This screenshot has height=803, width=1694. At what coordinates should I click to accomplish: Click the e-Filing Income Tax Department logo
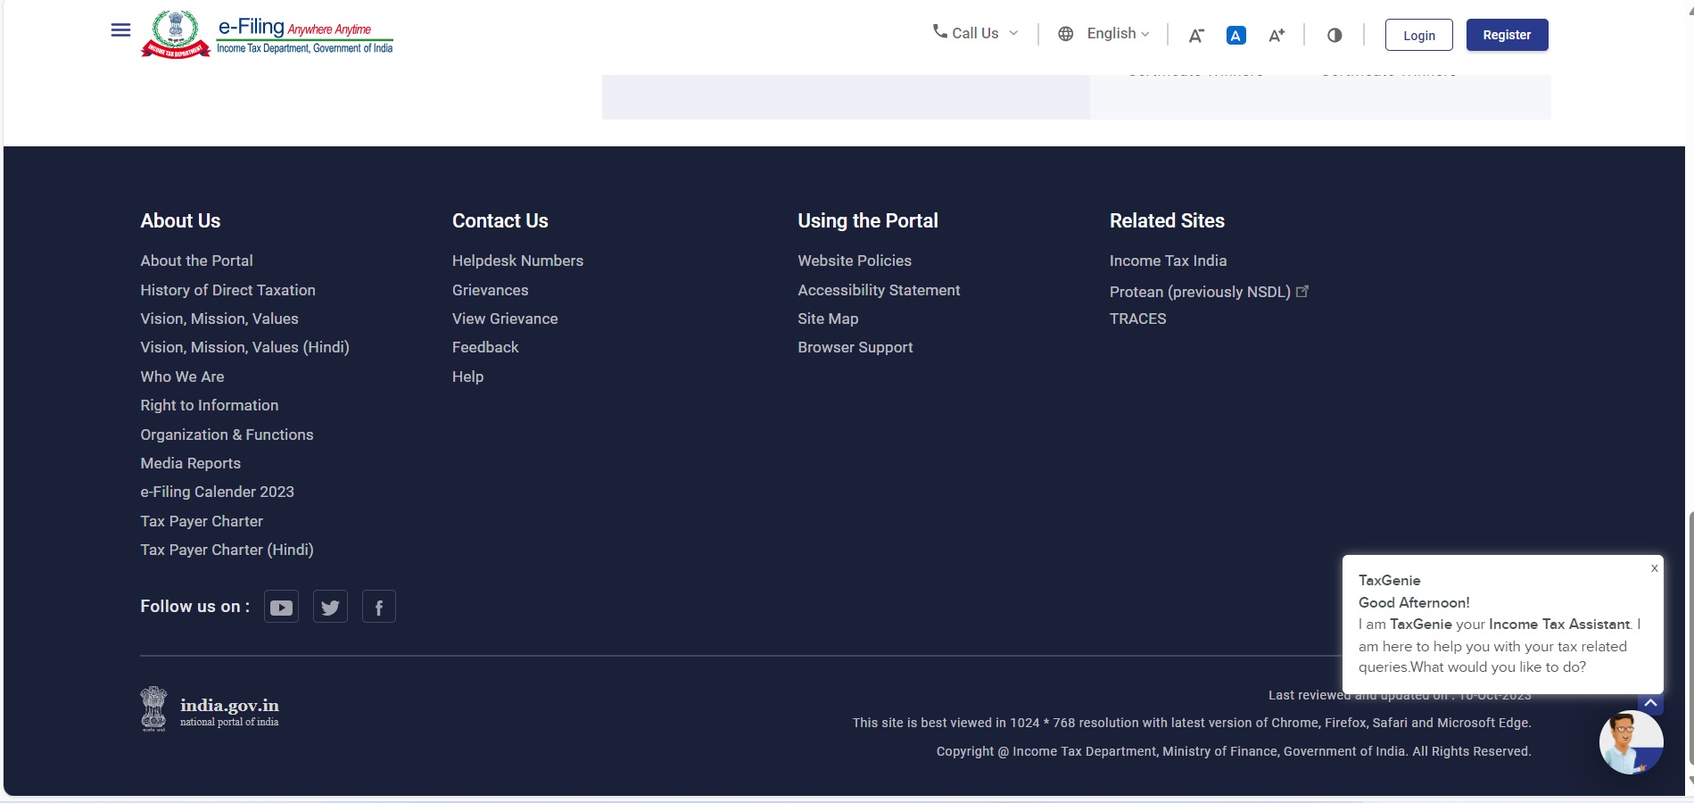coord(267,34)
